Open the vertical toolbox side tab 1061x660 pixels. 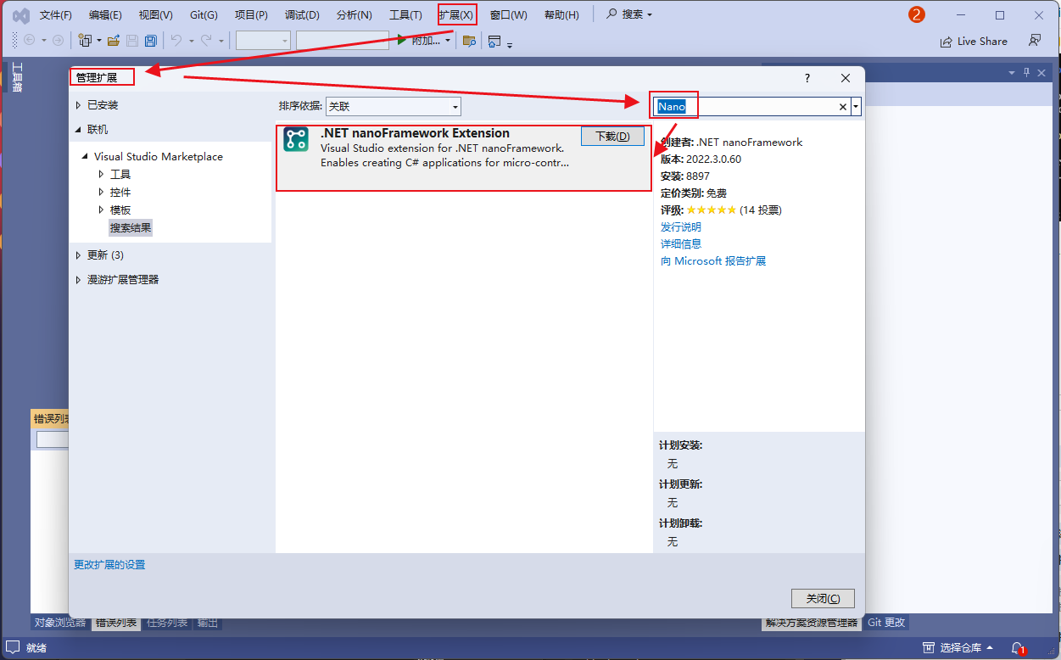pyautogui.click(x=17, y=77)
